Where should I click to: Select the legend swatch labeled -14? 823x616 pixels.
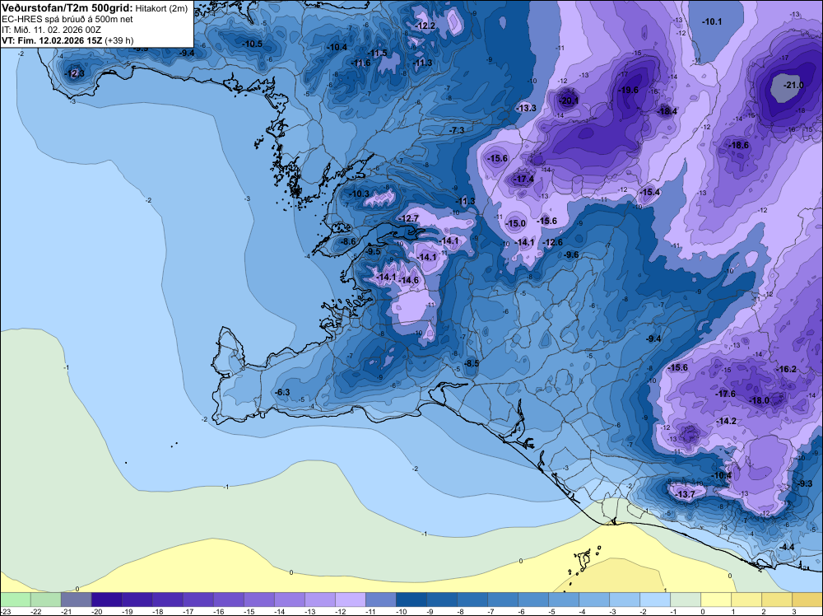[289, 600]
